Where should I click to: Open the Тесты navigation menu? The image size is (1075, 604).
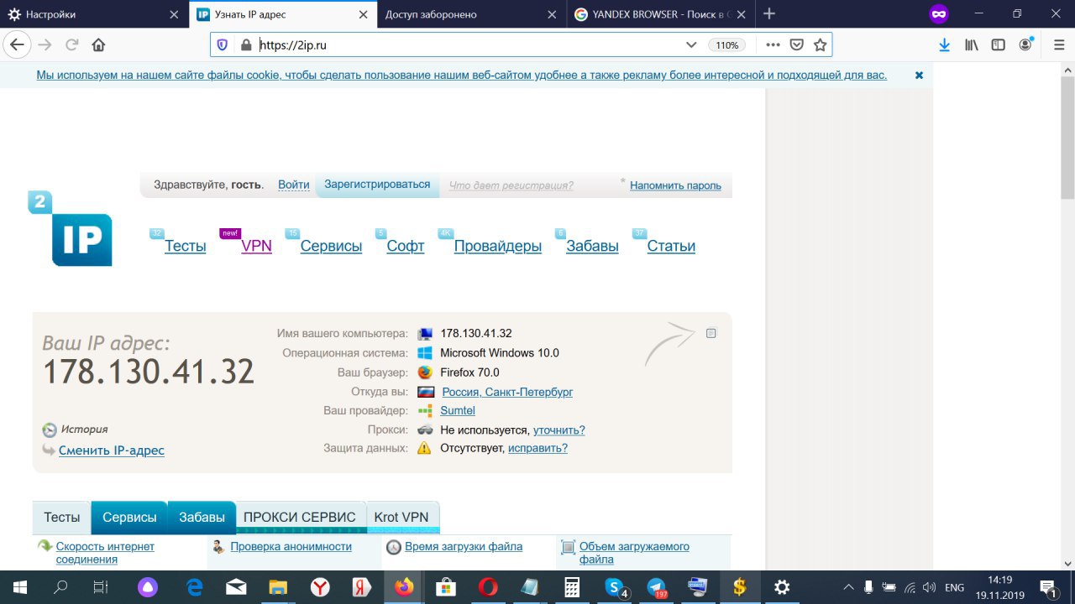(x=186, y=246)
